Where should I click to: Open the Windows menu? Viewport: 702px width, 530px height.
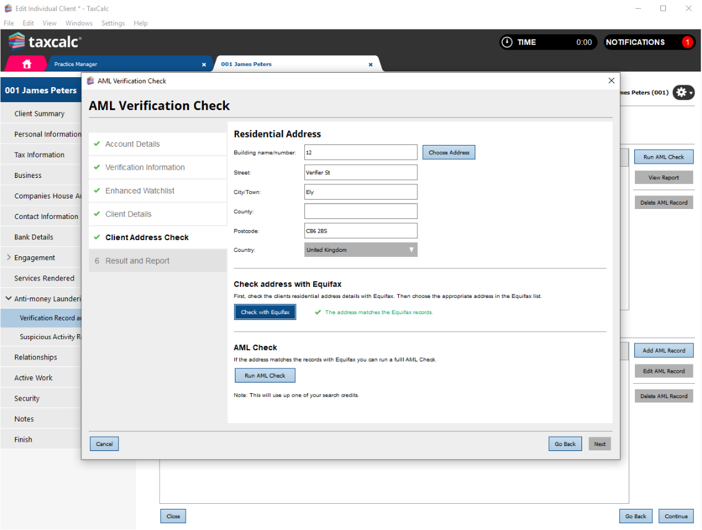click(79, 23)
